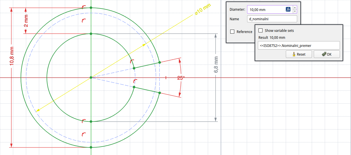351x155 pixels.
Task: Select the circle center point at origin
Action: coord(91,78)
